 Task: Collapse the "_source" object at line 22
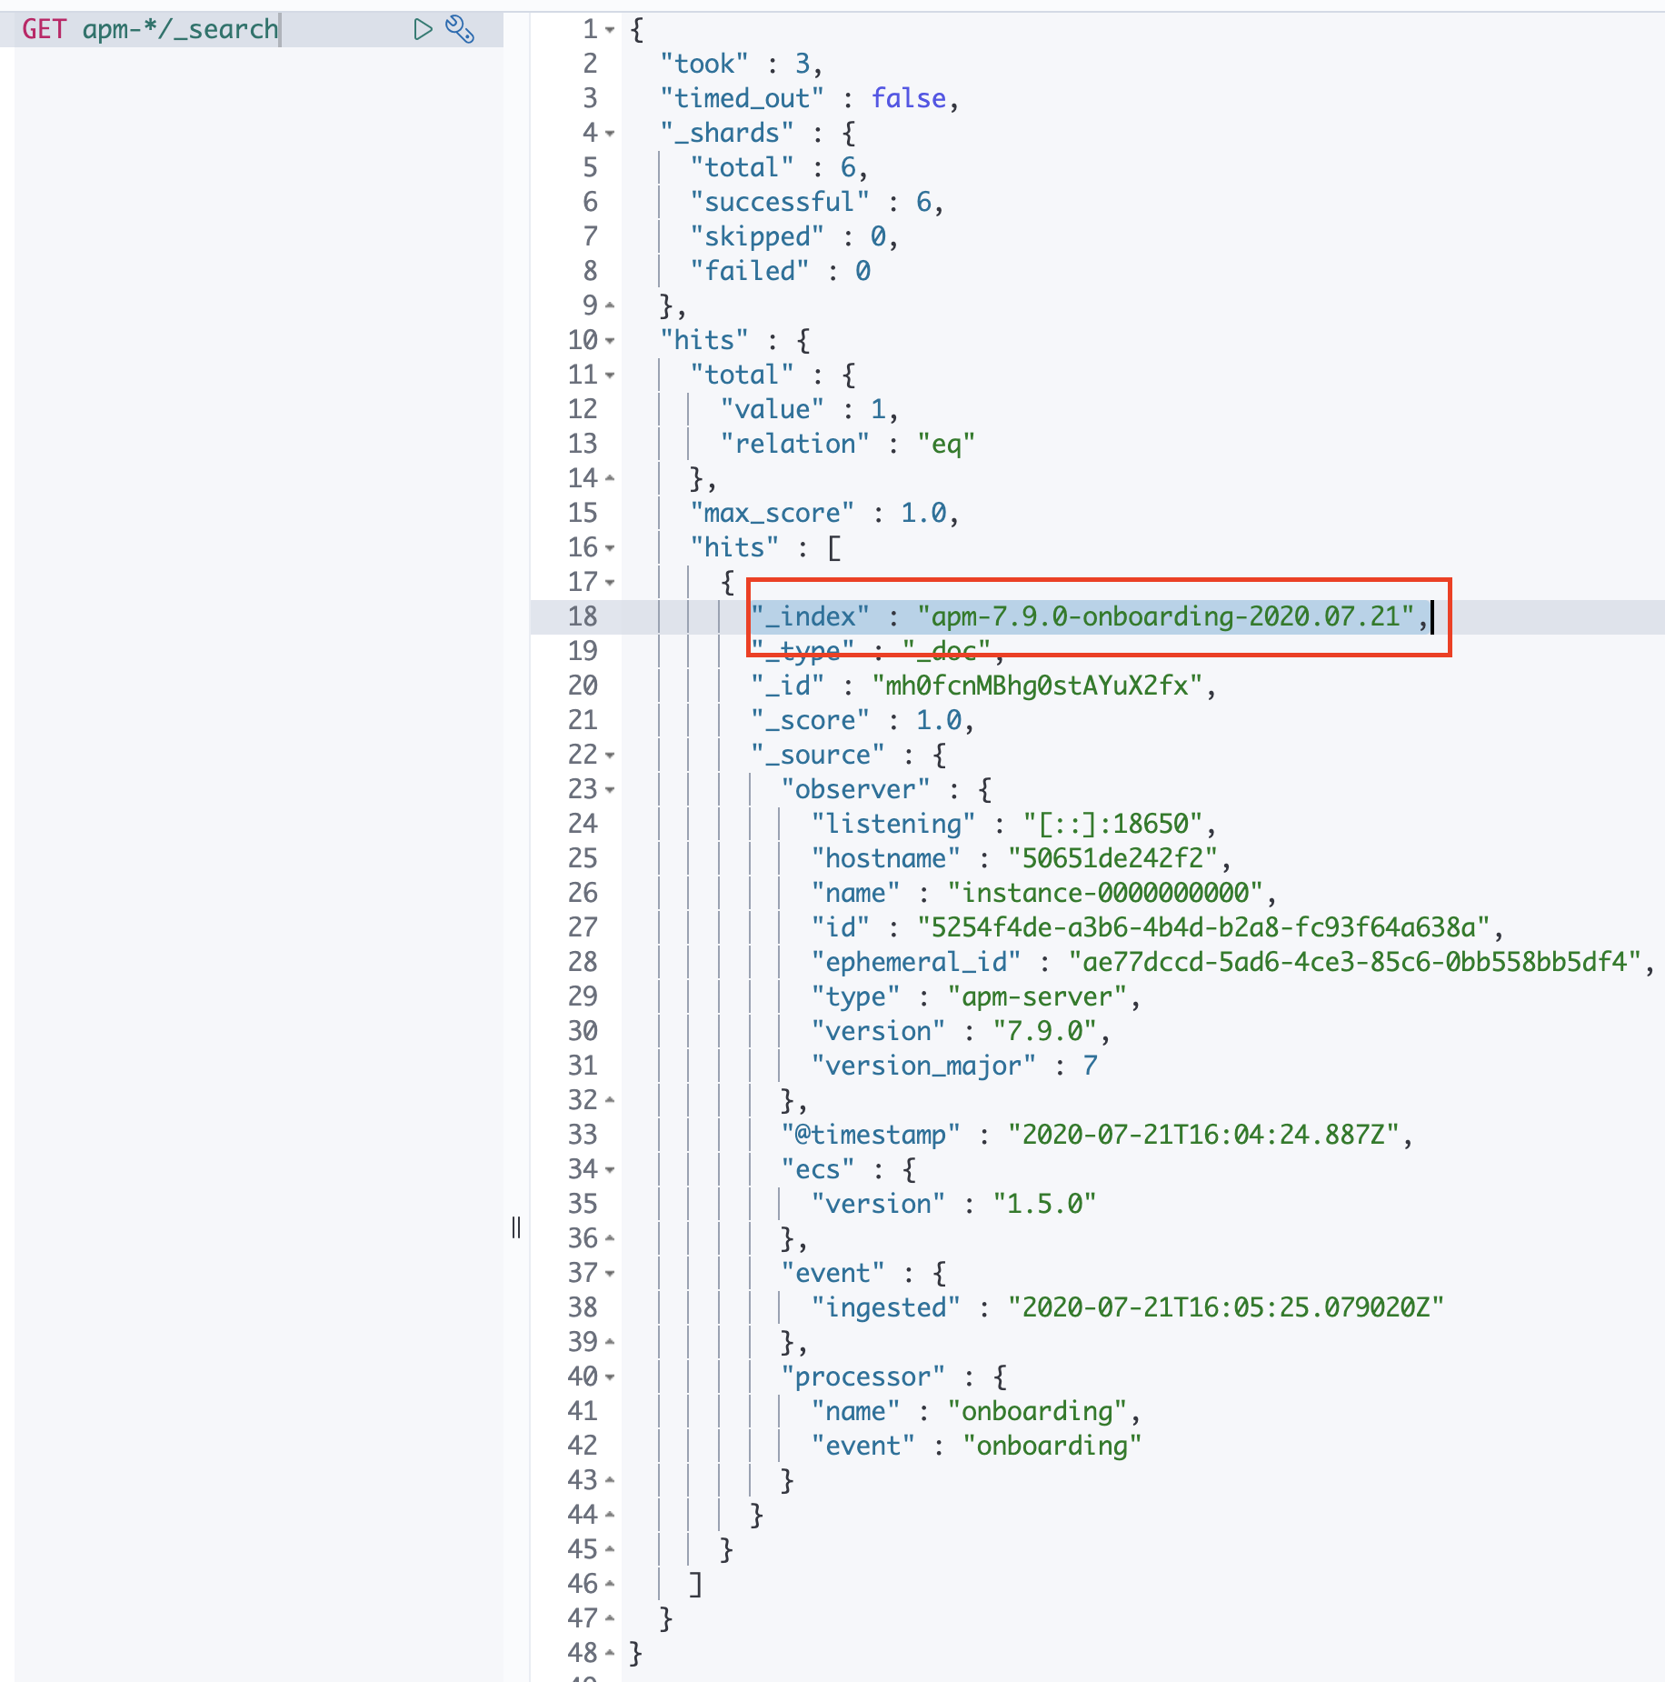coord(610,756)
